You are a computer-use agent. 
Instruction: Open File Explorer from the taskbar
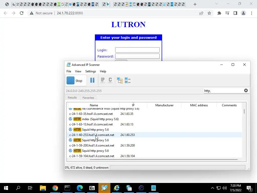tap(43, 188)
